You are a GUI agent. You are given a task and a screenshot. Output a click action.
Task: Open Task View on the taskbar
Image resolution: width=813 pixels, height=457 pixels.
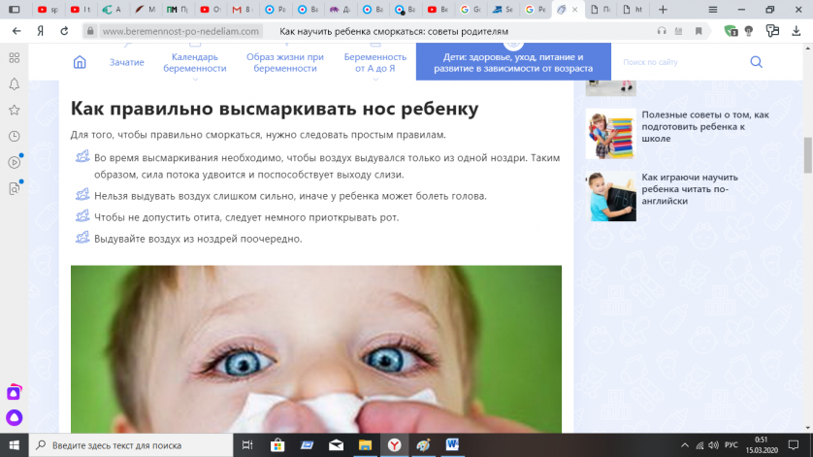tap(247, 445)
